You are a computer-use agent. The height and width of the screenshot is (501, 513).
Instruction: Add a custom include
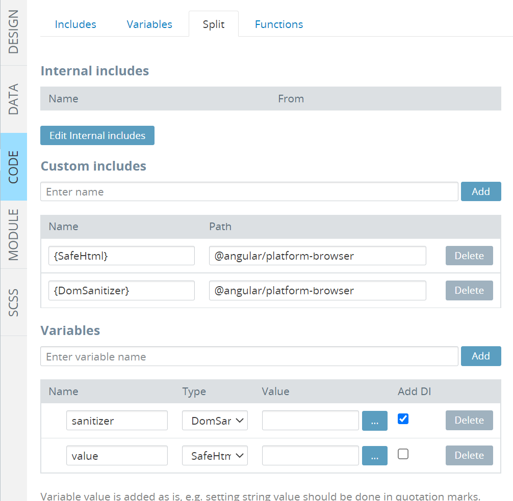(480, 191)
